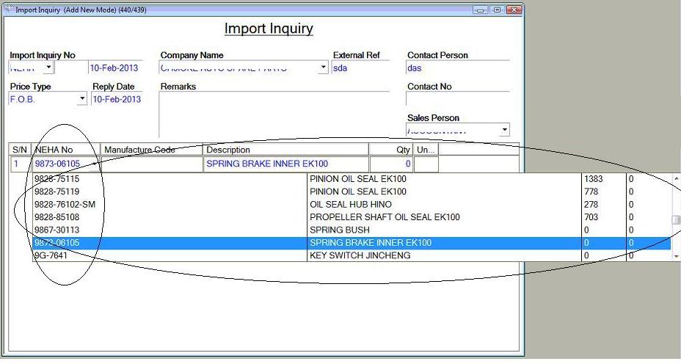This screenshot has height=364, width=681.
Task: Click the Description cell of grid row 1
Action: (x=285, y=164)
